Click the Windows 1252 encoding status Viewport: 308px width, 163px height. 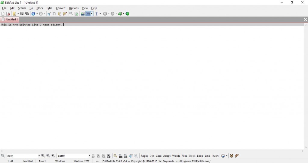tap(81, 161)
